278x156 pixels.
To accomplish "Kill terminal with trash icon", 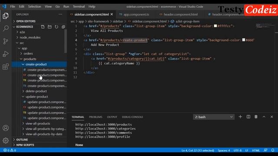I will pos(256,117).
